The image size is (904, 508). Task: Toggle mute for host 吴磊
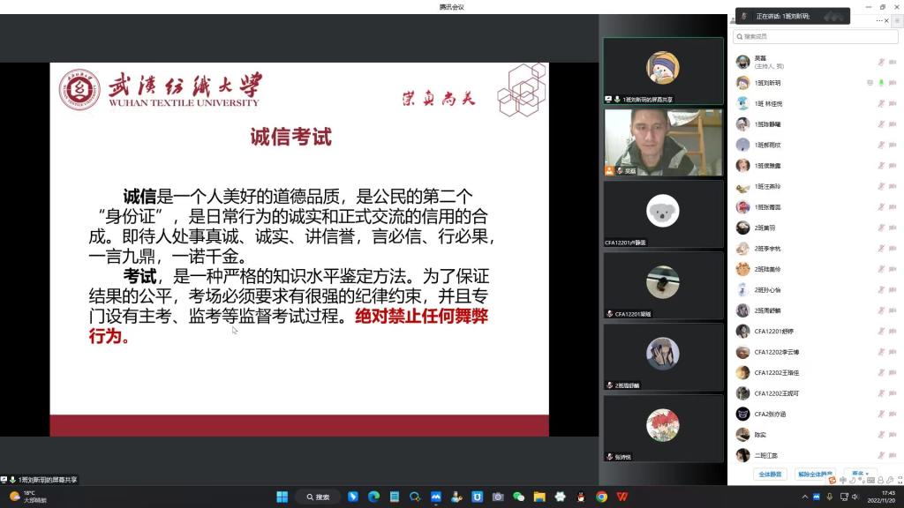click(x=881, y=62)
